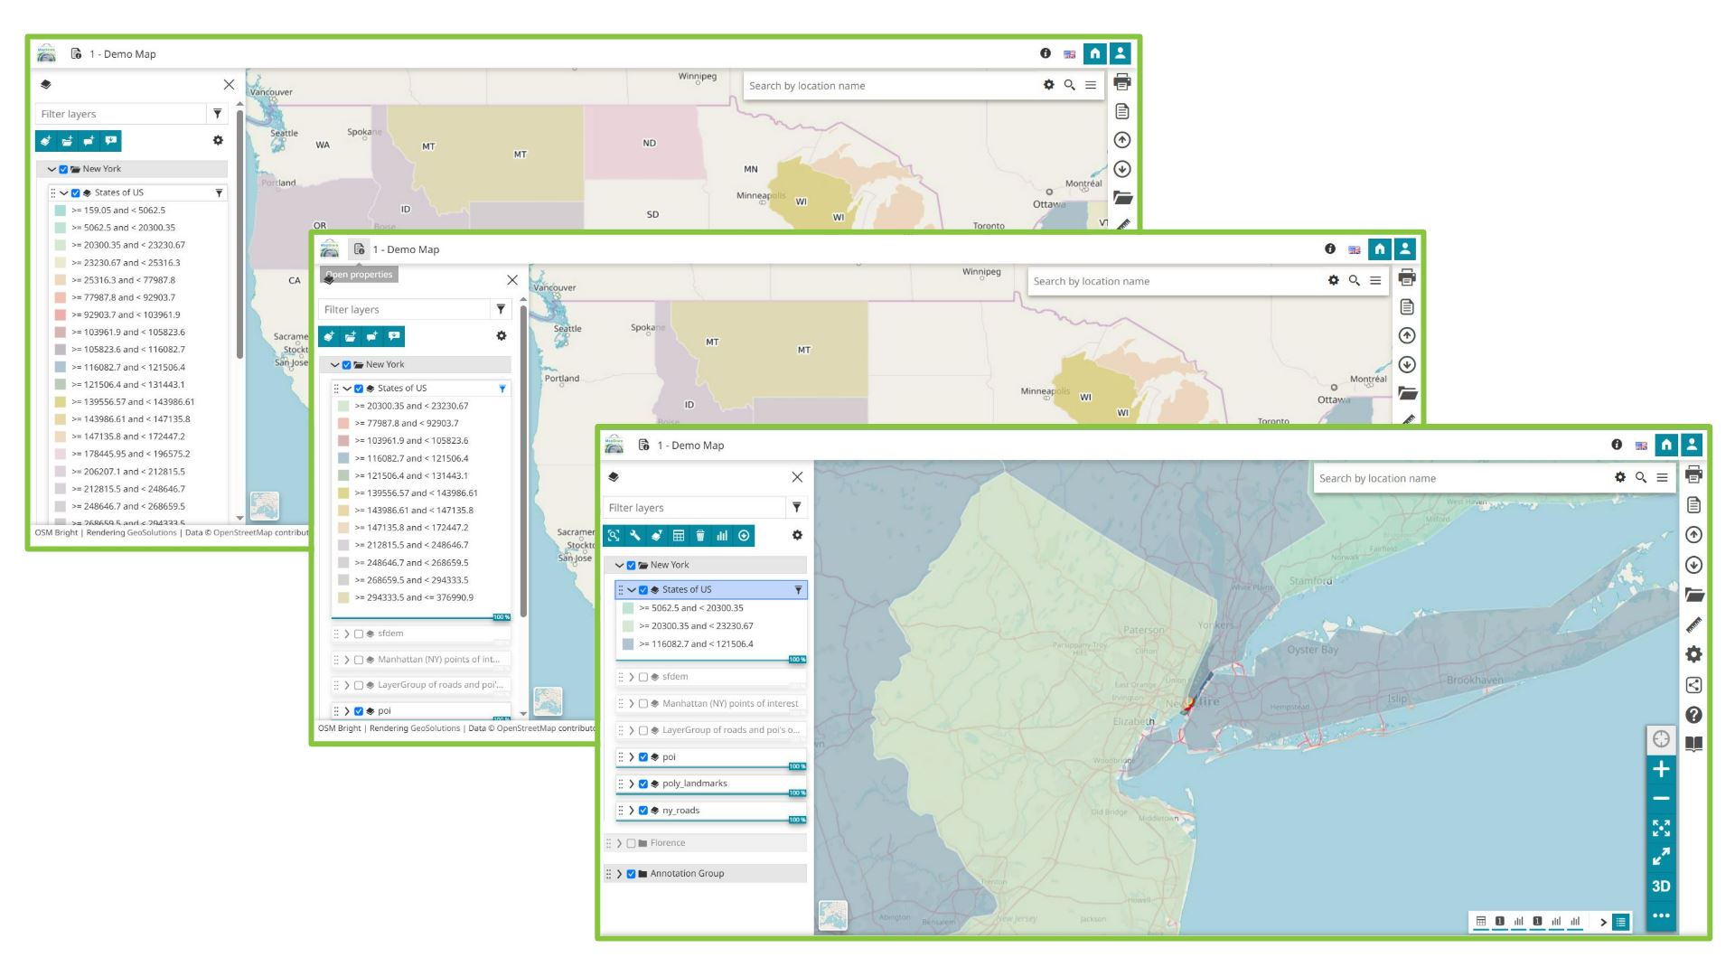Open attribute table icon in front layer toolbar
Image resolution: width=1735 pixels, height=976 pixels.
tap(679, 536)
